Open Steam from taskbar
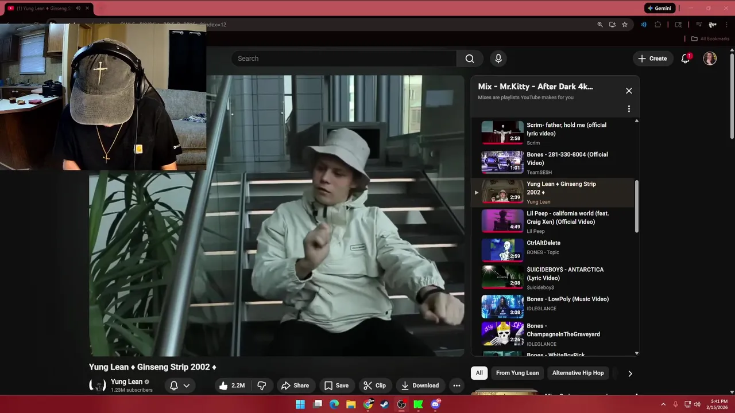This screenshot has width=735, height=413. [x=385, y=404]
